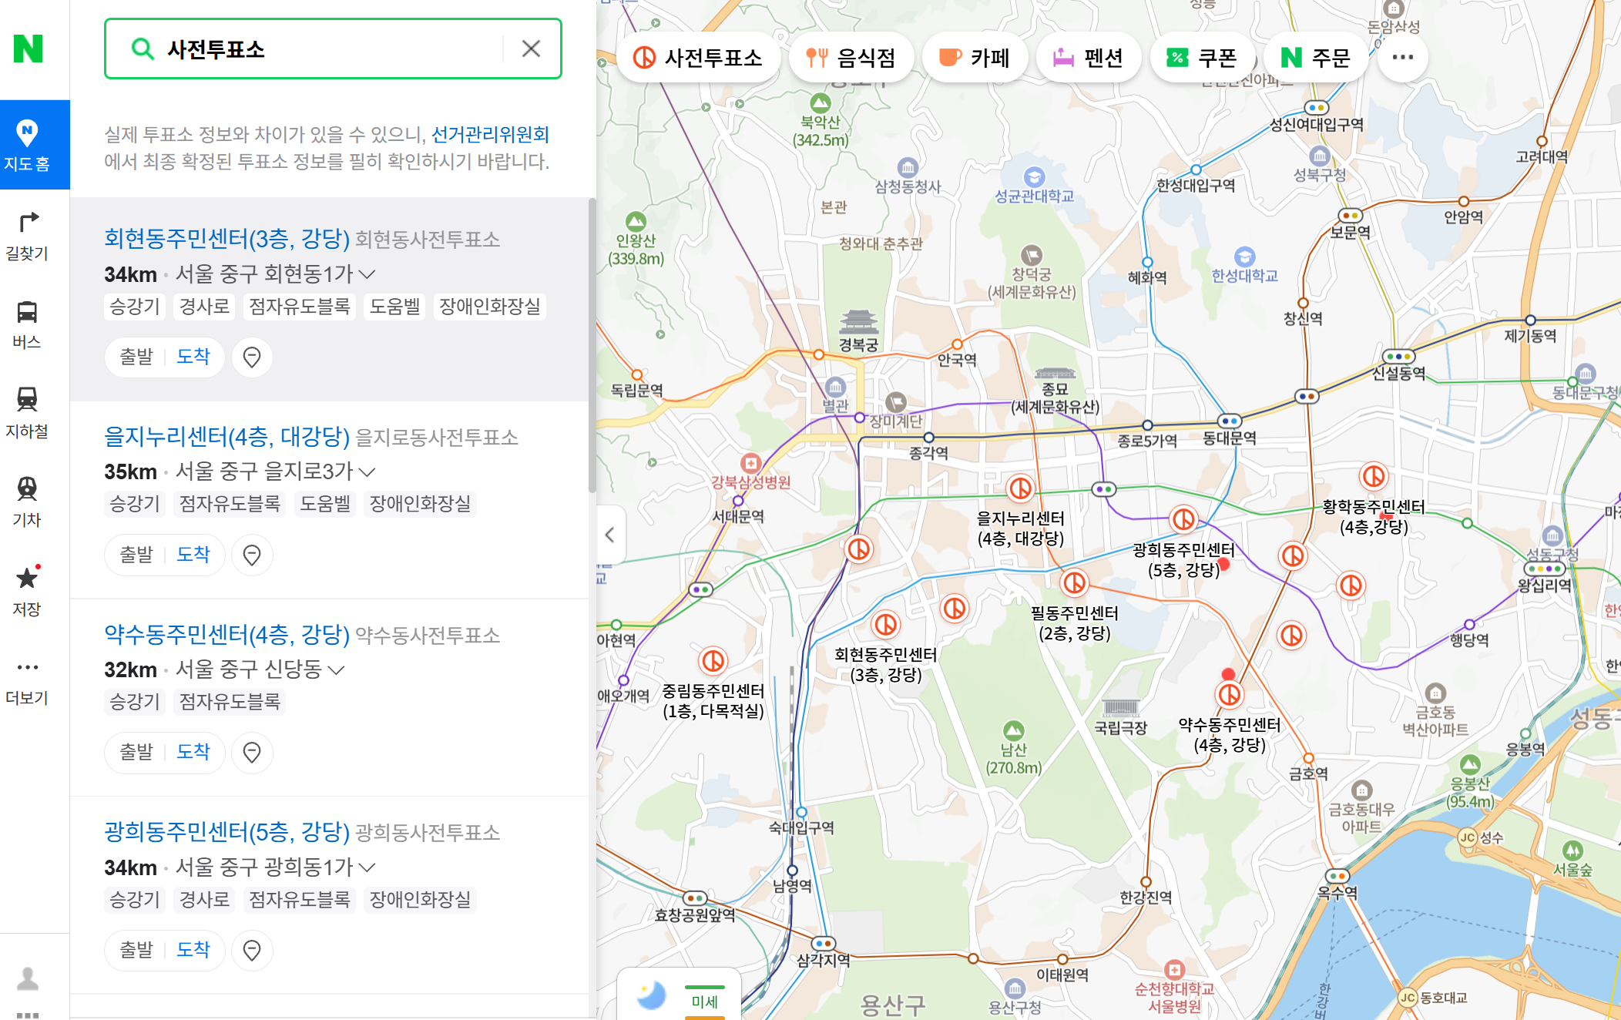This screenshot has height=1020, width=1621.
Task: Set 을지누리센터 as destination with 도착
Action: tap(194, 554)
